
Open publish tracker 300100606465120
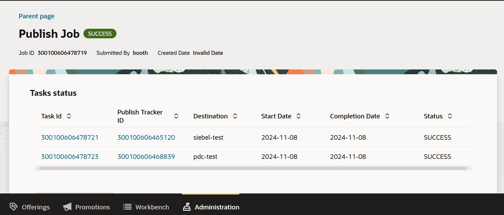(x=146, y=137)
